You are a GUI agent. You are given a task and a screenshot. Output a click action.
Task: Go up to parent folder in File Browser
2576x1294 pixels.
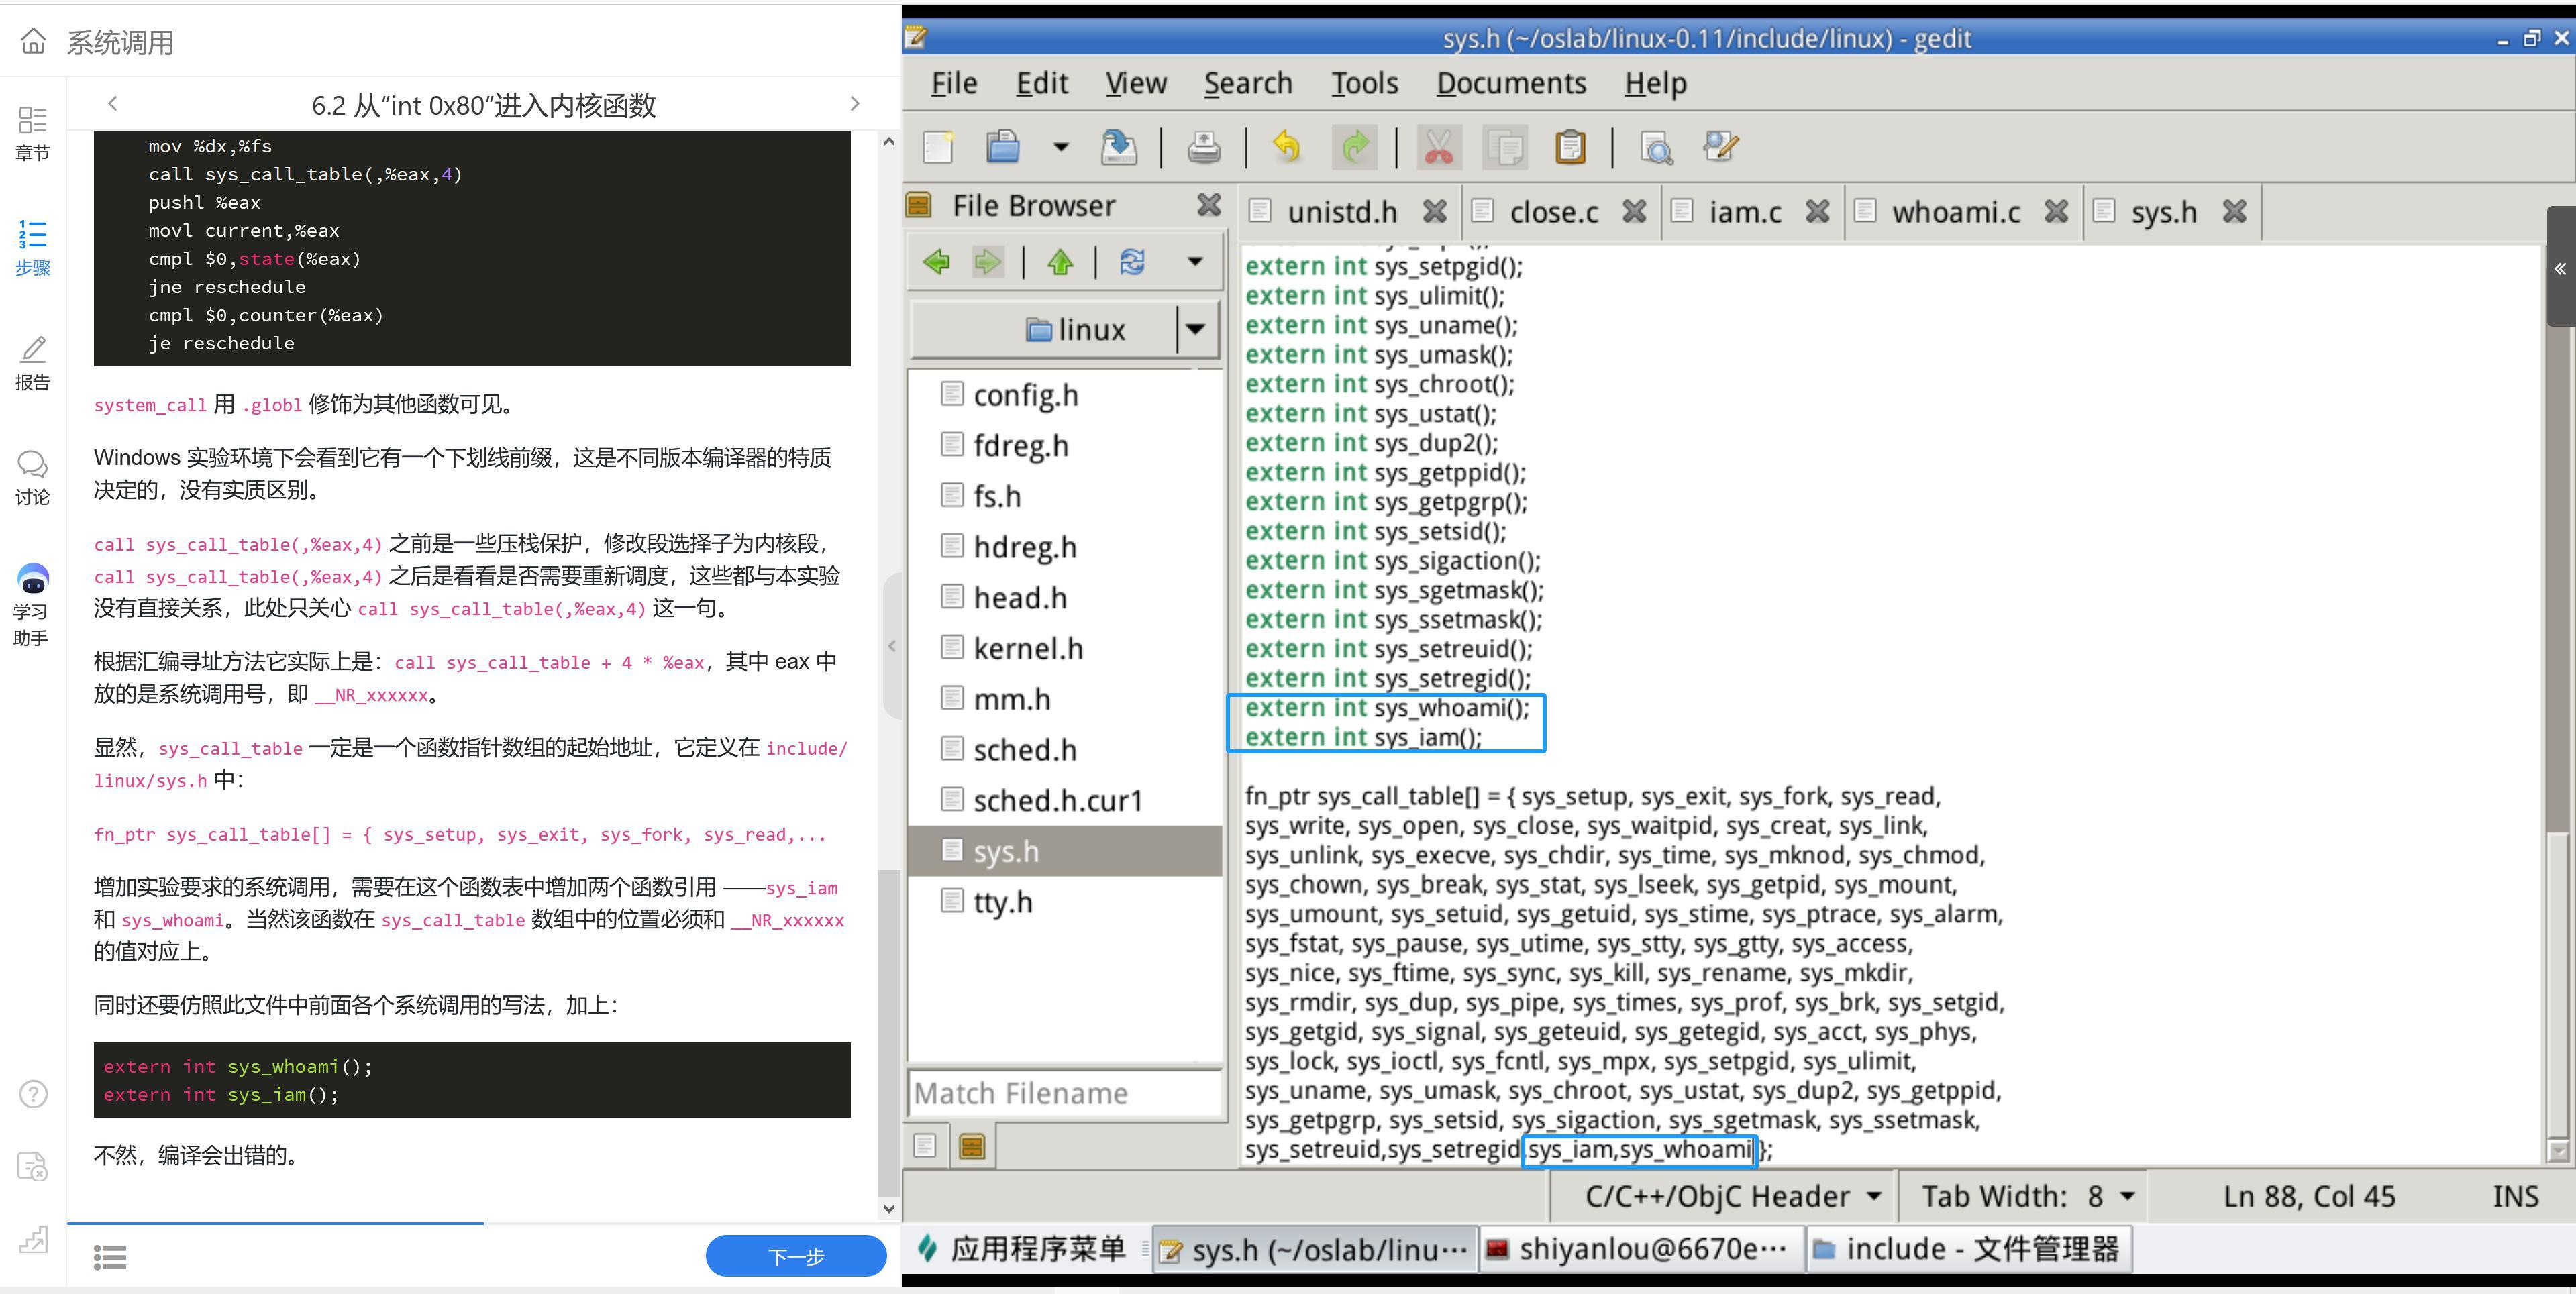click(x=1060, y=262)
